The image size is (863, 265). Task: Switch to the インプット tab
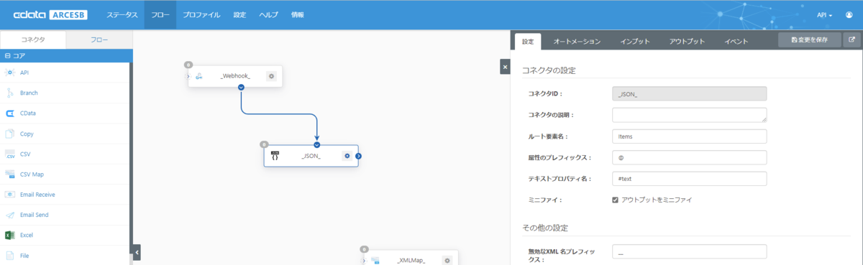[x=635, y=41]
